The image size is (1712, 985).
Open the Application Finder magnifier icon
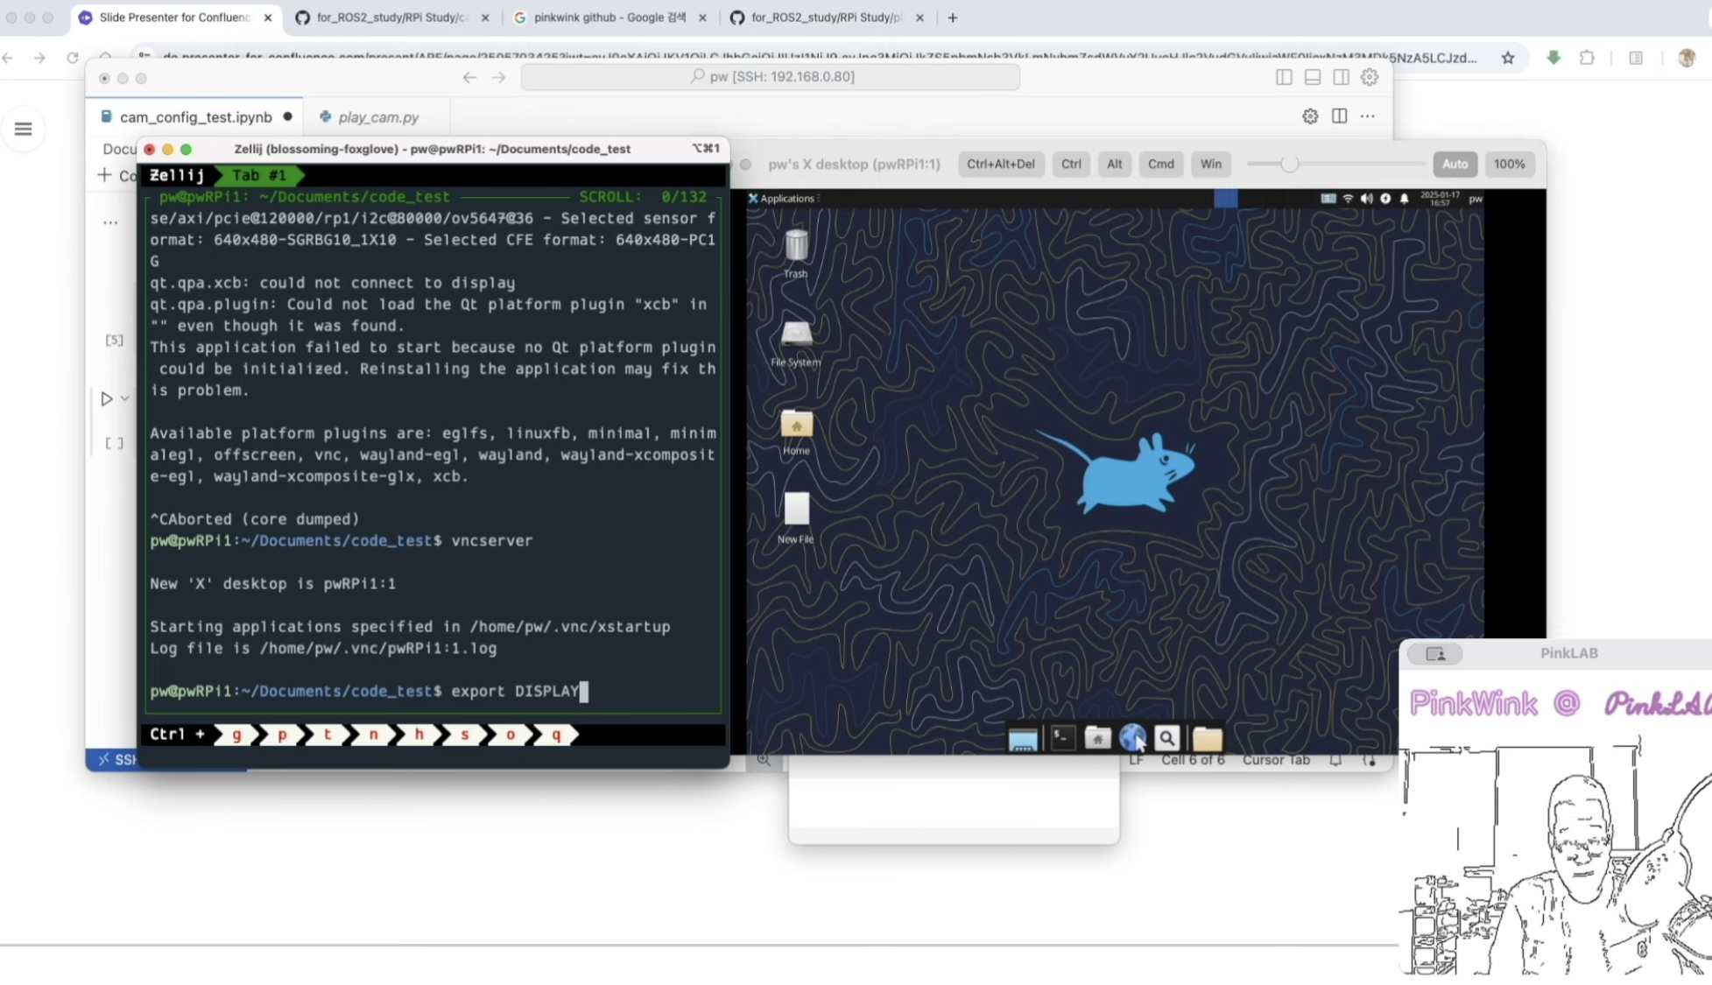click(1166, 738)
